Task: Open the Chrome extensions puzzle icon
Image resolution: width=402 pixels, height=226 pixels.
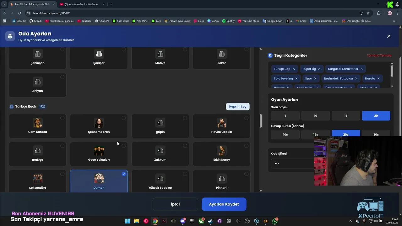Action: 378,13
